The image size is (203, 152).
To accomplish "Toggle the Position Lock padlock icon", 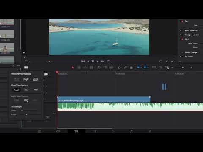I will (x=131, y=68).
